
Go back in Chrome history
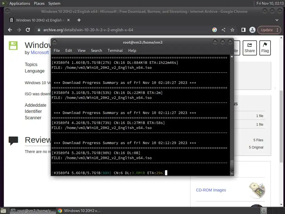10,30
